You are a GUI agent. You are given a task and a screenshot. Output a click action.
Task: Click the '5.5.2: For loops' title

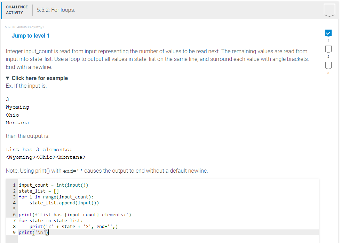click(56, 10)
